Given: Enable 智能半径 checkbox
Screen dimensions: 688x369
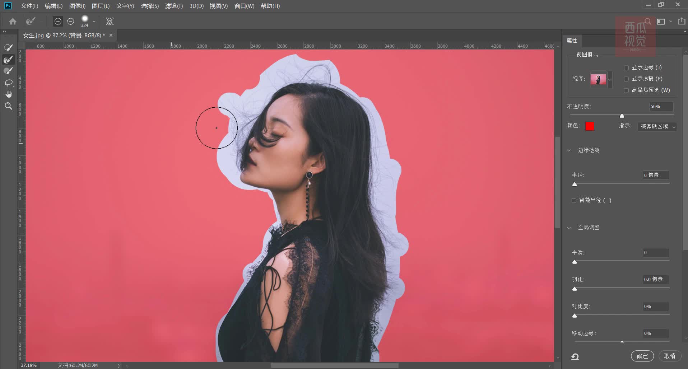Looking at the screenshot, I should (x=574, y=201).
